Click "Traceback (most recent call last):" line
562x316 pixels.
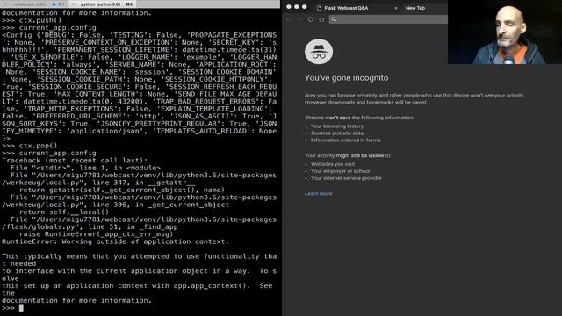(75, 160)
